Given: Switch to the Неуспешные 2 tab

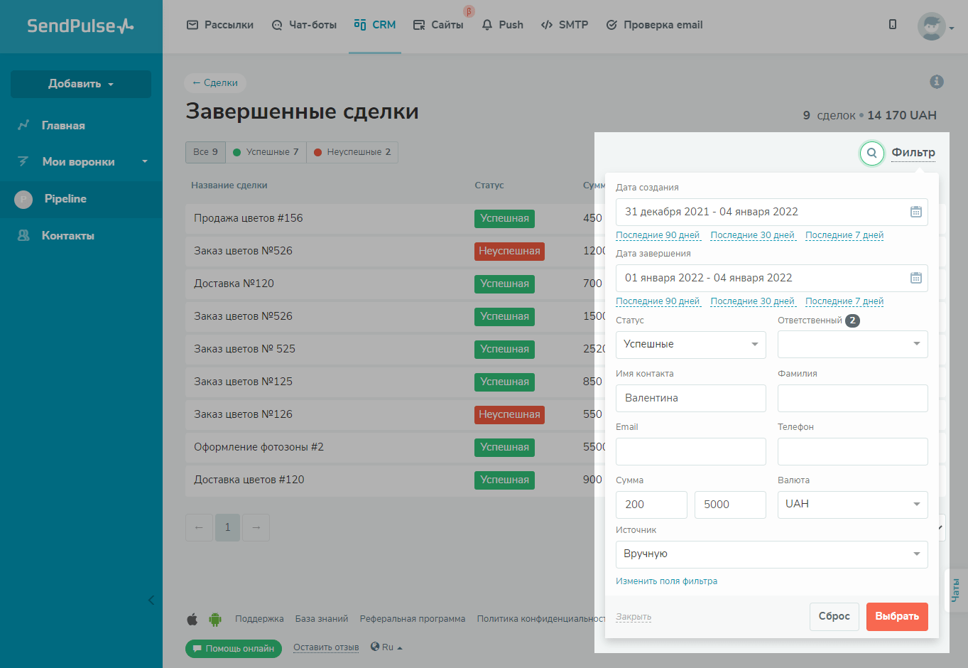Looking at the screenshot, I should (352, 152).
